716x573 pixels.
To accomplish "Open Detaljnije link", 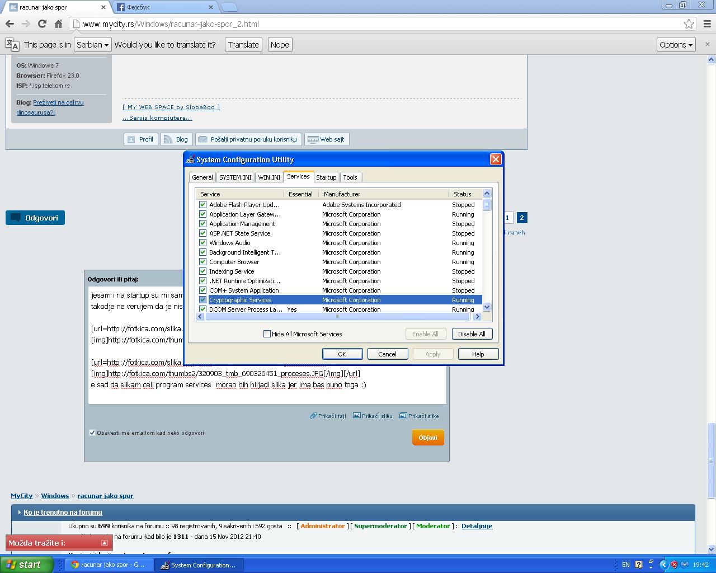I will click(477, 526).
